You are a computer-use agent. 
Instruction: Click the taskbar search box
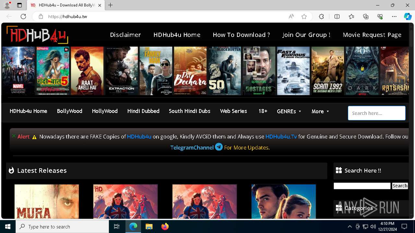62,227
